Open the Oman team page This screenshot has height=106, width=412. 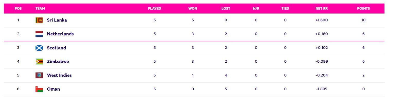click(x=53, y=89)
